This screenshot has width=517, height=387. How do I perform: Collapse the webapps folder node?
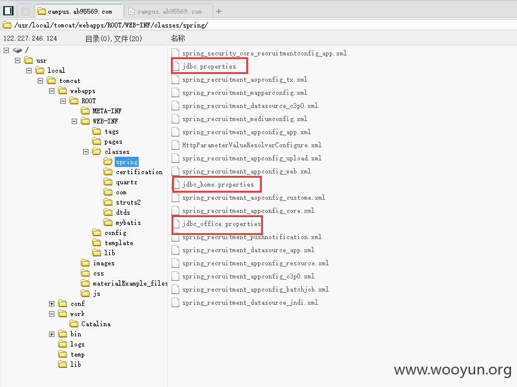pos(52,91)
